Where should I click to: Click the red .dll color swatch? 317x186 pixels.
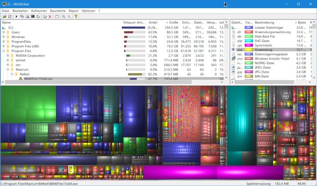(x=249, y=32)
